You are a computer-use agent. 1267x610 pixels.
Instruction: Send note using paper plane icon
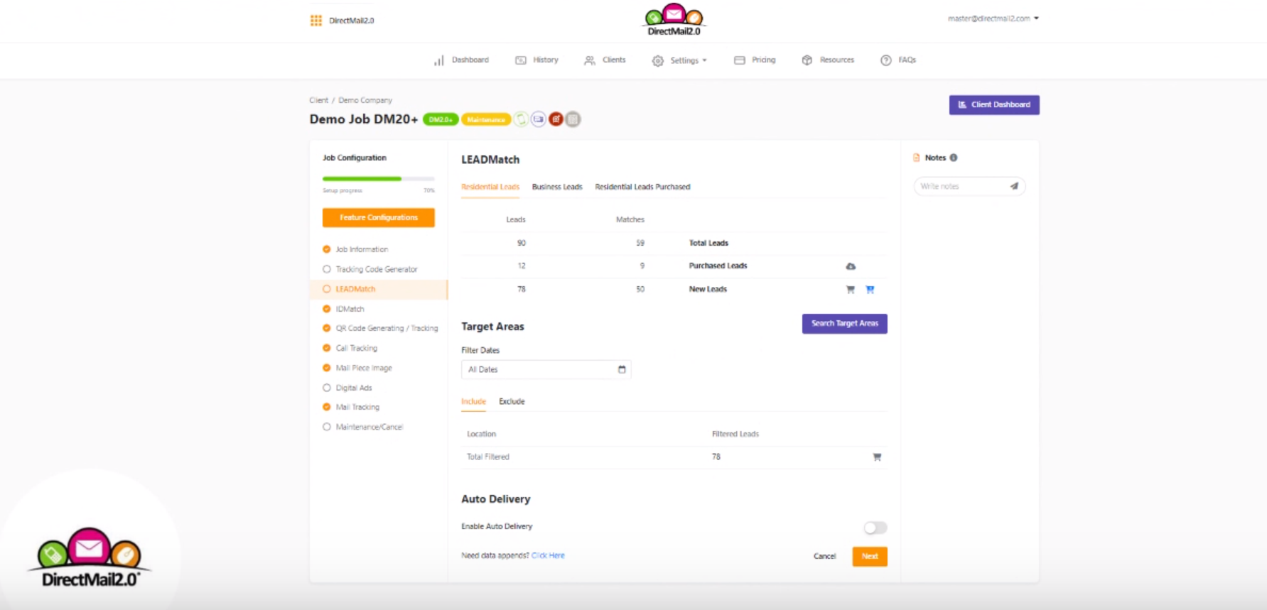click(x=1014, y=186)
